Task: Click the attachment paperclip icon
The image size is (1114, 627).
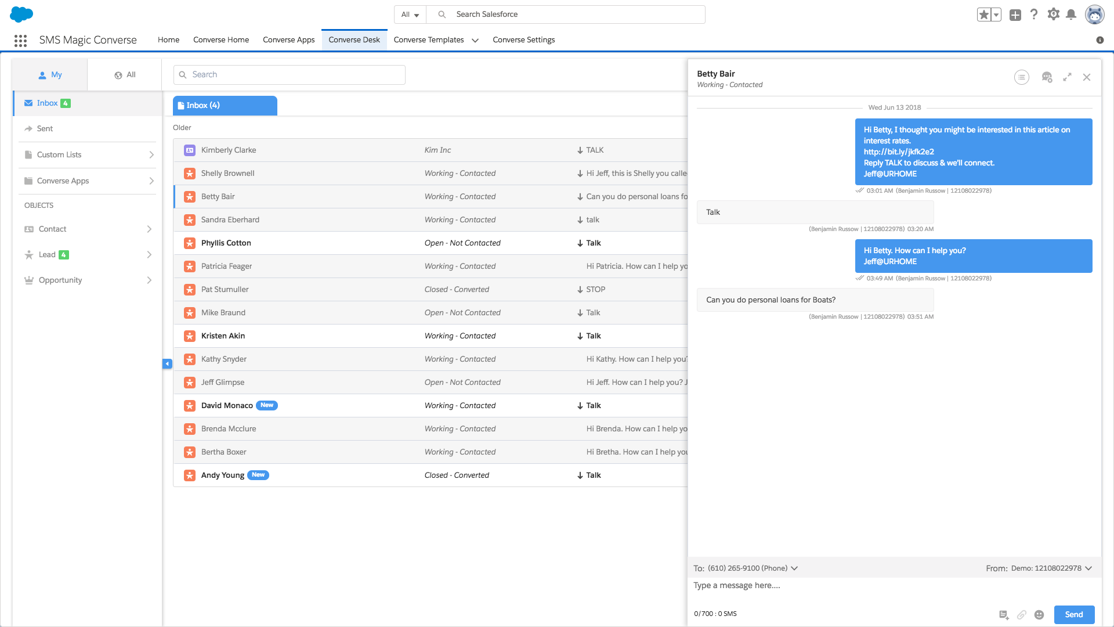Action: coord(1022,615)
